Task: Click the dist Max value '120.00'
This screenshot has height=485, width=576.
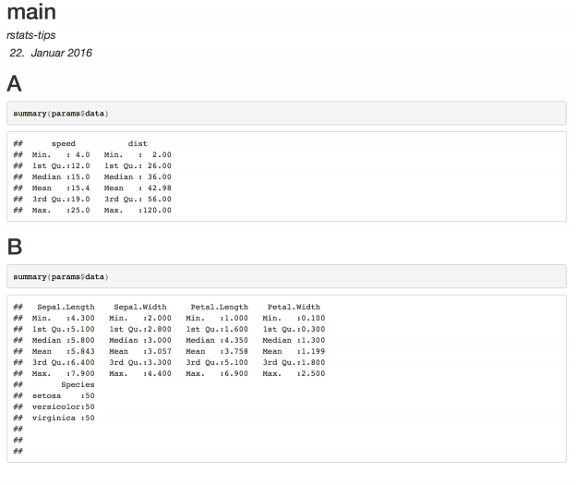Action: [157, 210]
